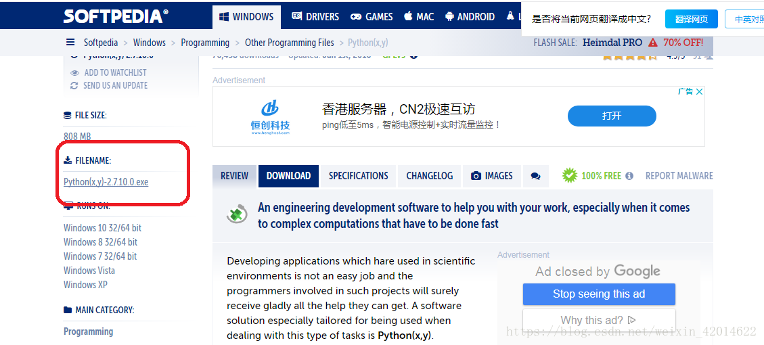Click Stop seeing this ad button
Viewport: 764px width, 345px height.
tap(599, 294)
